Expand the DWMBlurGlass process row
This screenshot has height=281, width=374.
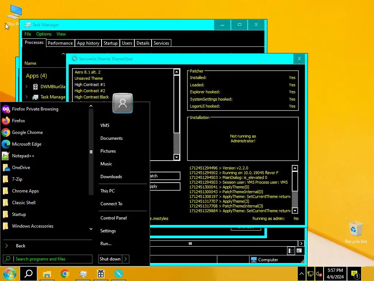point(27,86)
